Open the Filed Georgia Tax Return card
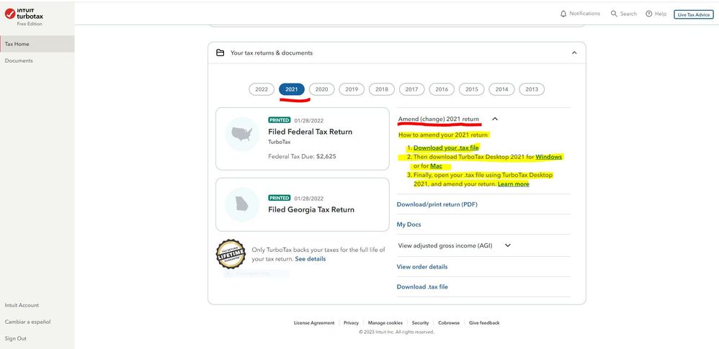Viewport: 719px width, 349px height. coord(302,205)
